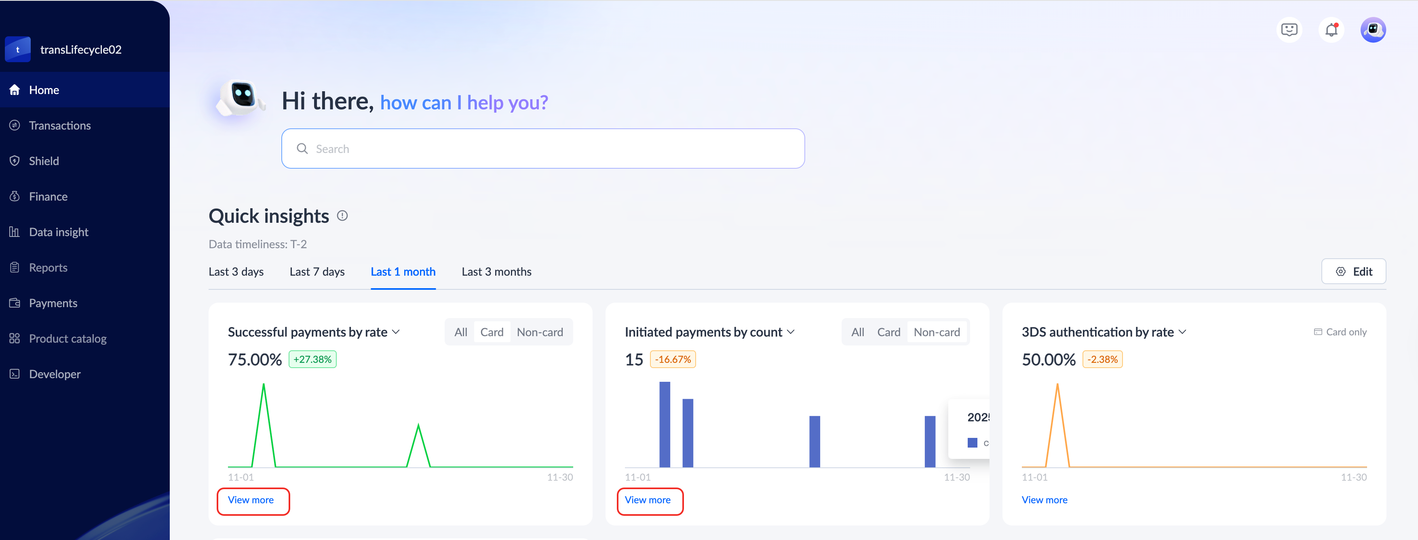This screenshot has height=540, width=1418.
Task: Click the Shield icon in sidebar
Action: [15, 161]
